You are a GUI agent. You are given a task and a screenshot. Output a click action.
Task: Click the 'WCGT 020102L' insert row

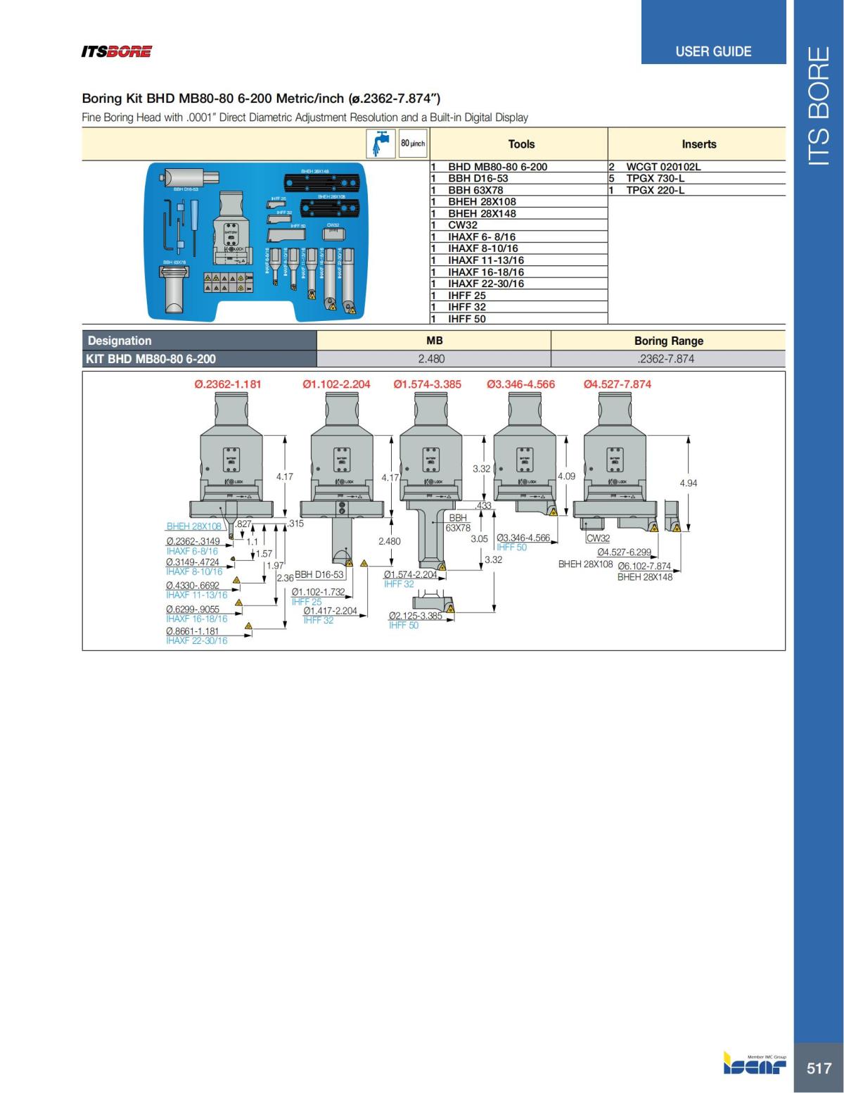coord(697,167)
